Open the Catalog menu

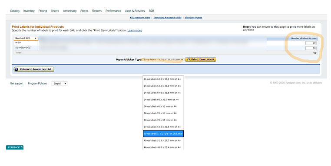pos(15,11)
